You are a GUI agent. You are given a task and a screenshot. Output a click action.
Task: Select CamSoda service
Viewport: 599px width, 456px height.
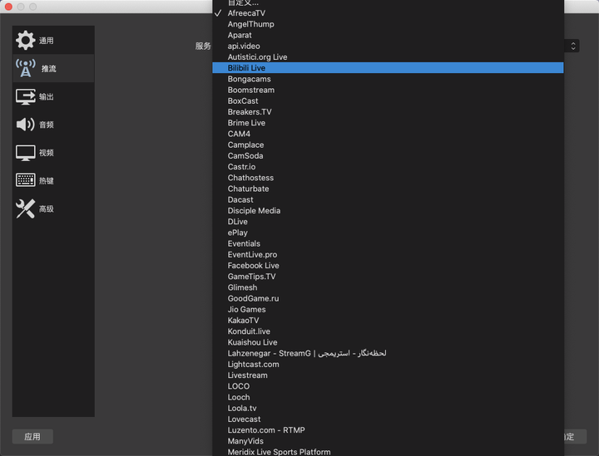[388, 156]
